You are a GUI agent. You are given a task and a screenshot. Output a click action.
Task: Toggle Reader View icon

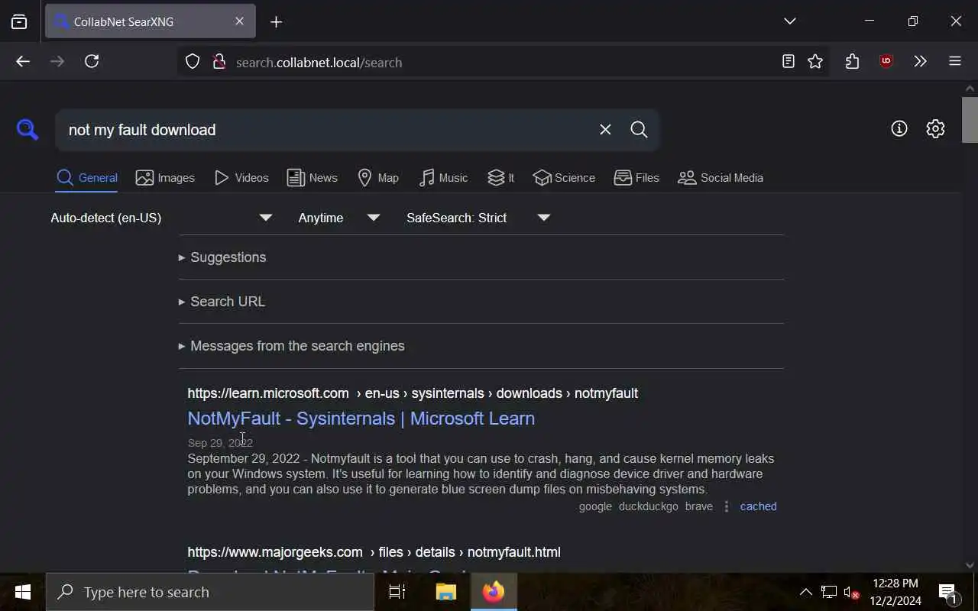click(x=789, y=62)
